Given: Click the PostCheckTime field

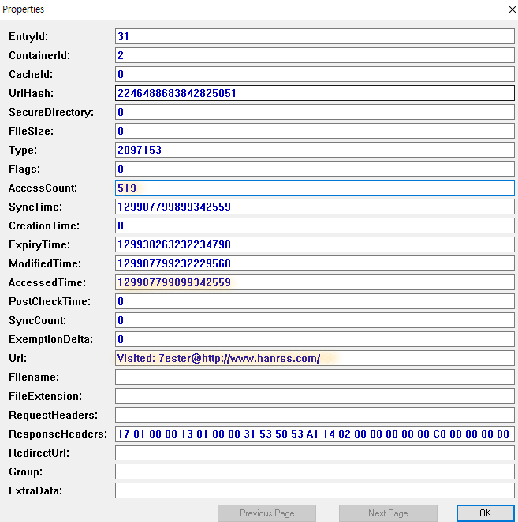Looking at the screenshot, I should tap(315, 302).
